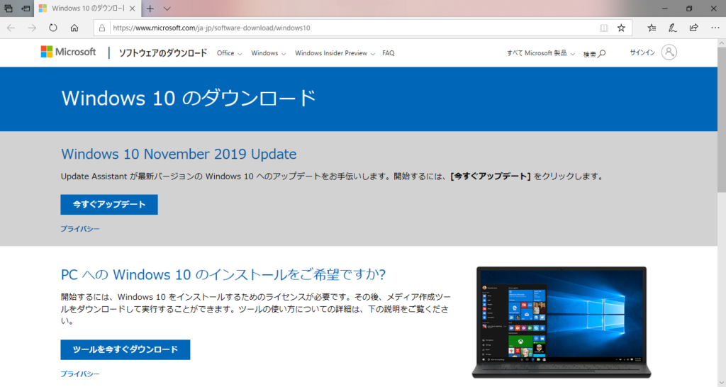Click the サインイン sign-in link
The height and width of the screenshot is (387, 726).
pyautogui.click(x=642, y=52)
